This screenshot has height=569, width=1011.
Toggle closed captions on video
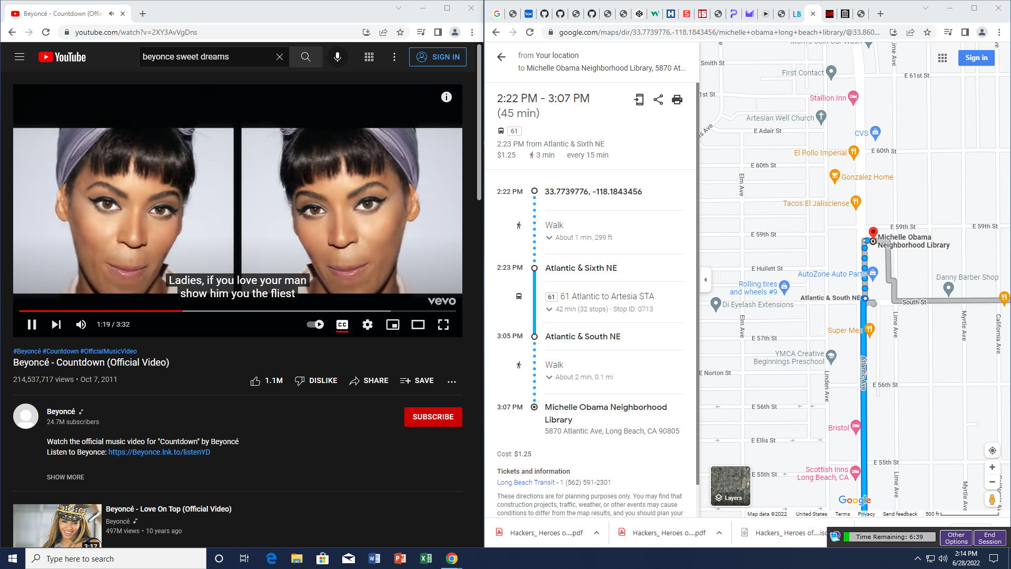[x=342, y=325]
